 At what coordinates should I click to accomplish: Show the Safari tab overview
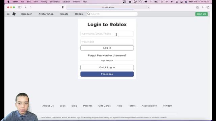tap(208, 7)
